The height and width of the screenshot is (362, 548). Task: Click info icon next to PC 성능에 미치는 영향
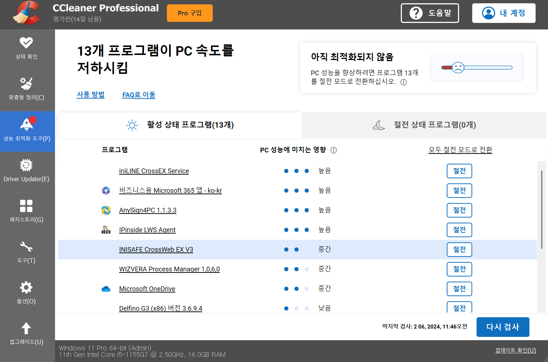333,150
